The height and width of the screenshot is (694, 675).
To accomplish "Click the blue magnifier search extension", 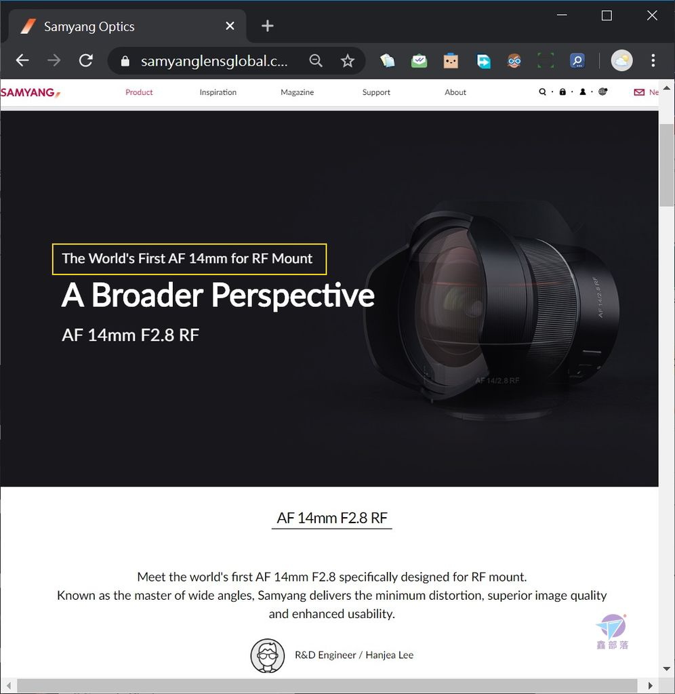I will [577, 60].
